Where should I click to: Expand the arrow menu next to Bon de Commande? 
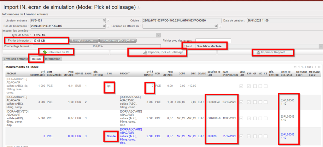click(108, 26)
